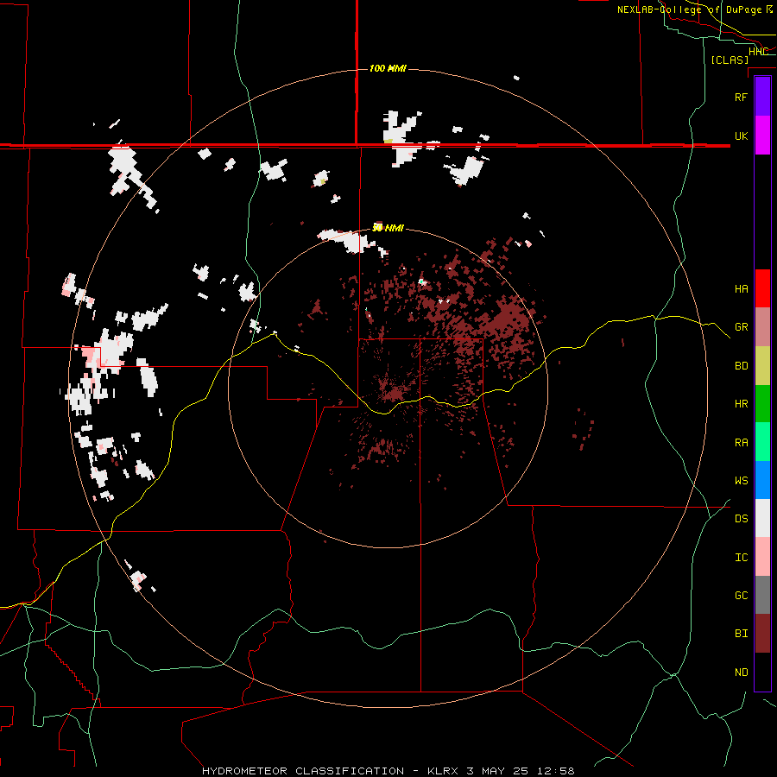Click the BD yellow legend color block
Viewport: 777px width, 777px height.
[762, 366]
